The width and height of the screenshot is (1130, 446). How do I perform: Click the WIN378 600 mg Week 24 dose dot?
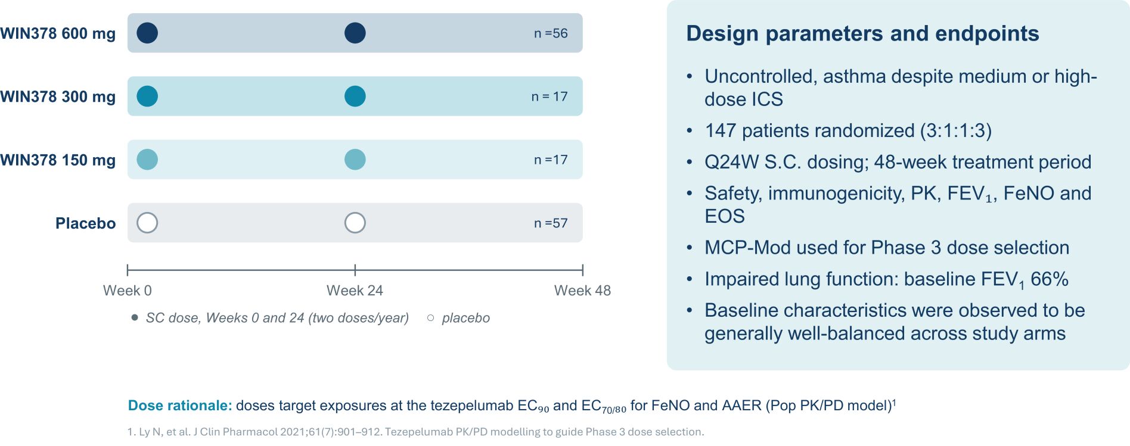355,33
